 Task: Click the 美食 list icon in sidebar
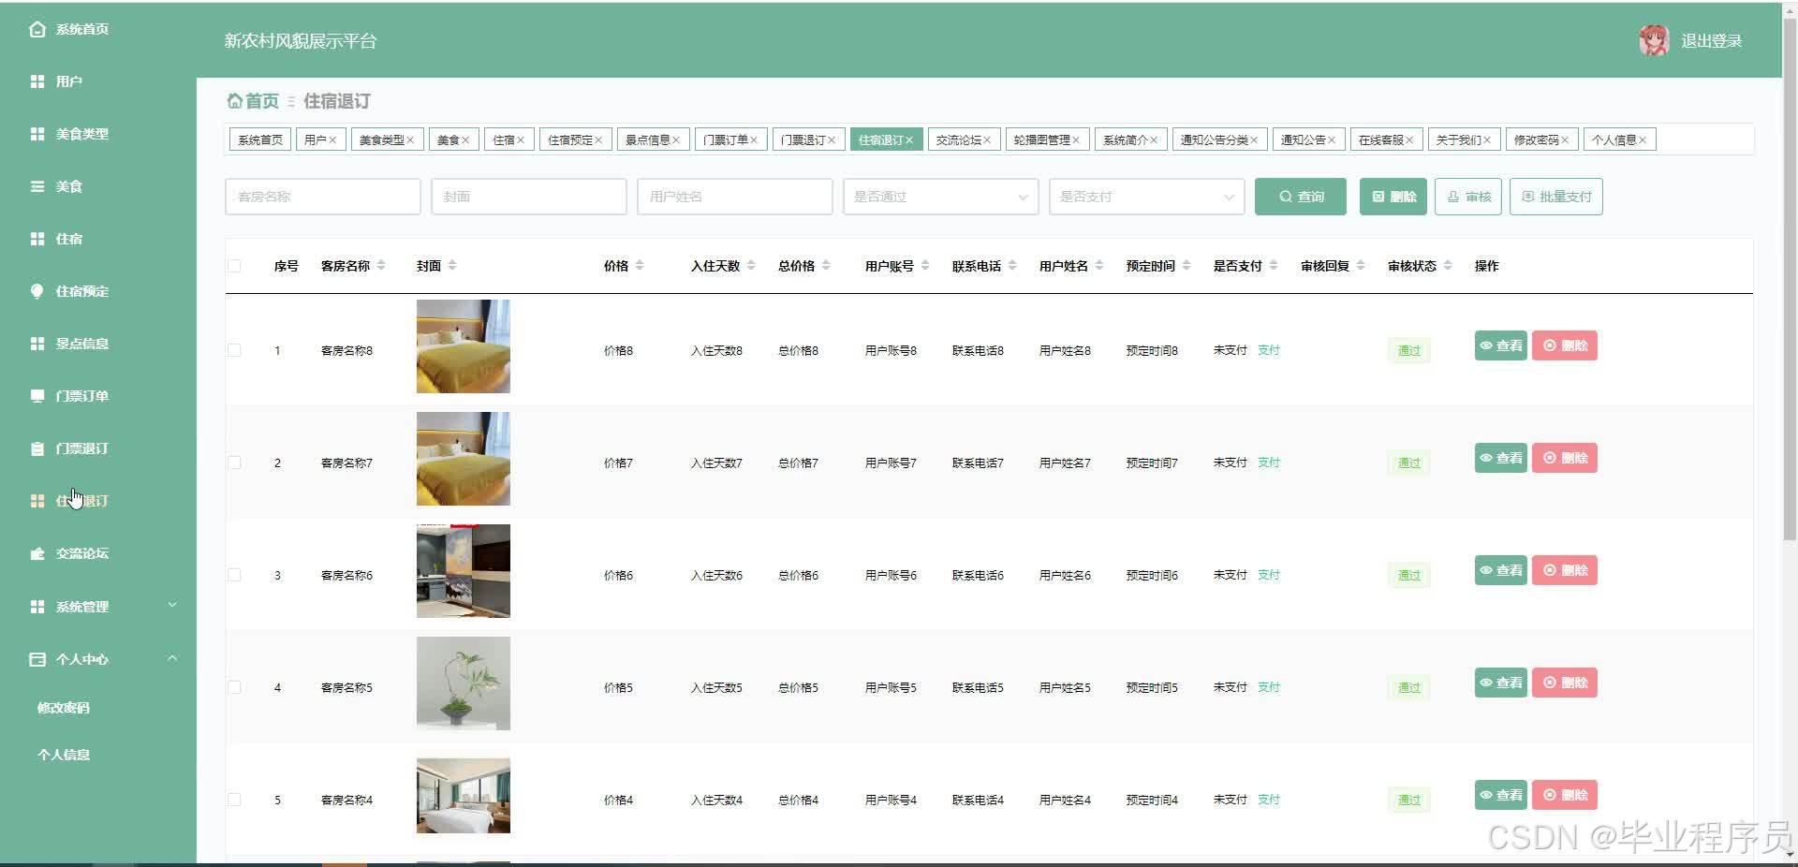37,186
